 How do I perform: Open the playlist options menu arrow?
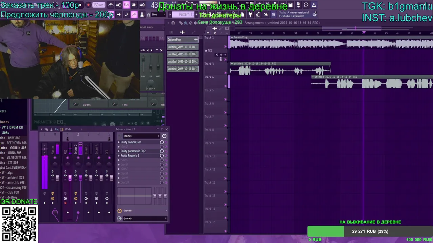coord(168,23)
